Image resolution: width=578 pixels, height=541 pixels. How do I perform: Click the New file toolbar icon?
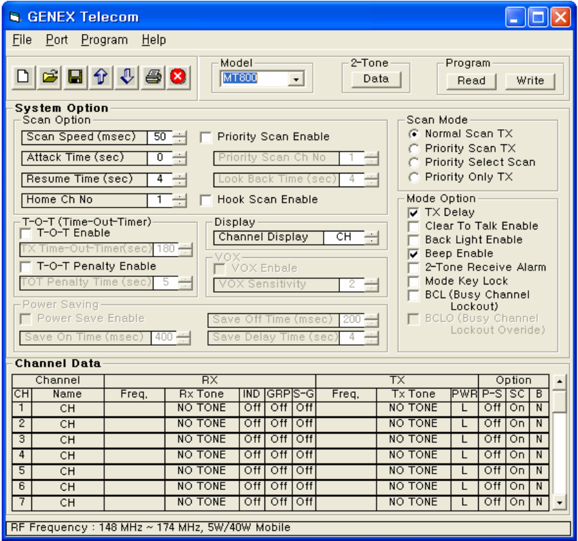coord(23,77)
